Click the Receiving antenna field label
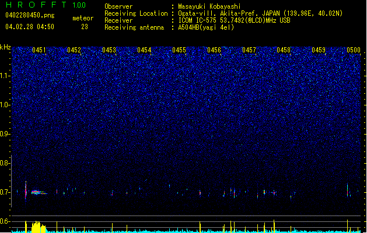Screen dimensions: 367x233 coord(134,27)
